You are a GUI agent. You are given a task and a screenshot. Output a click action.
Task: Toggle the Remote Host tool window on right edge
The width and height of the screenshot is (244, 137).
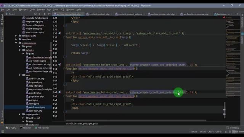tap(242, 21)
